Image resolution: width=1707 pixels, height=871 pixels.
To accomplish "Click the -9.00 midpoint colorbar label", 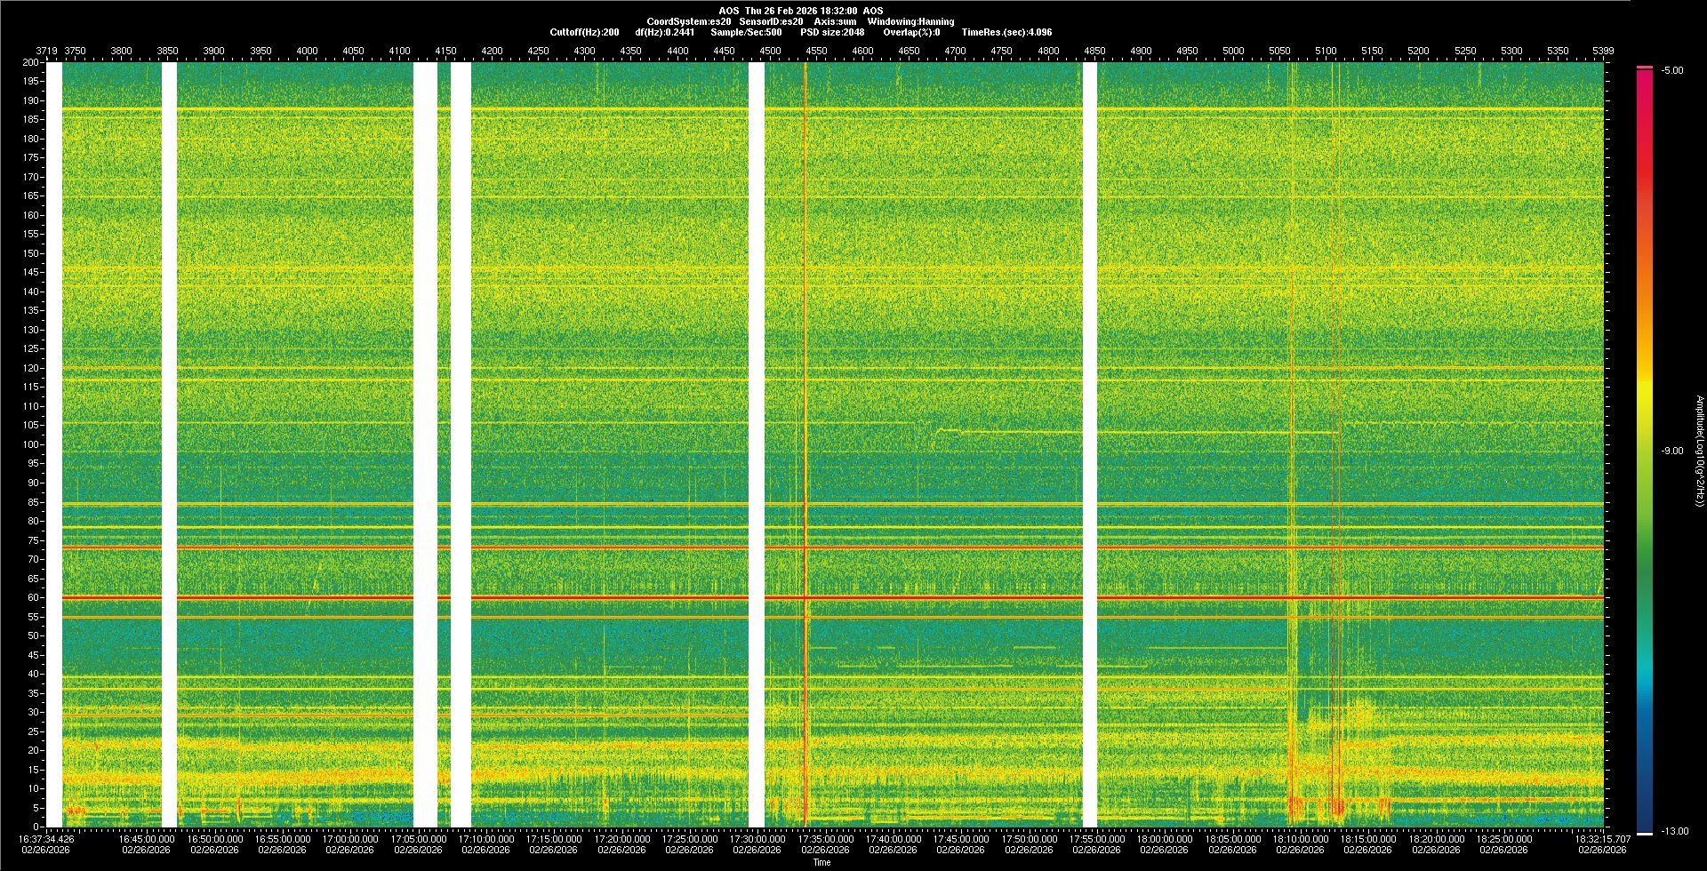I will click(1671, 451).
